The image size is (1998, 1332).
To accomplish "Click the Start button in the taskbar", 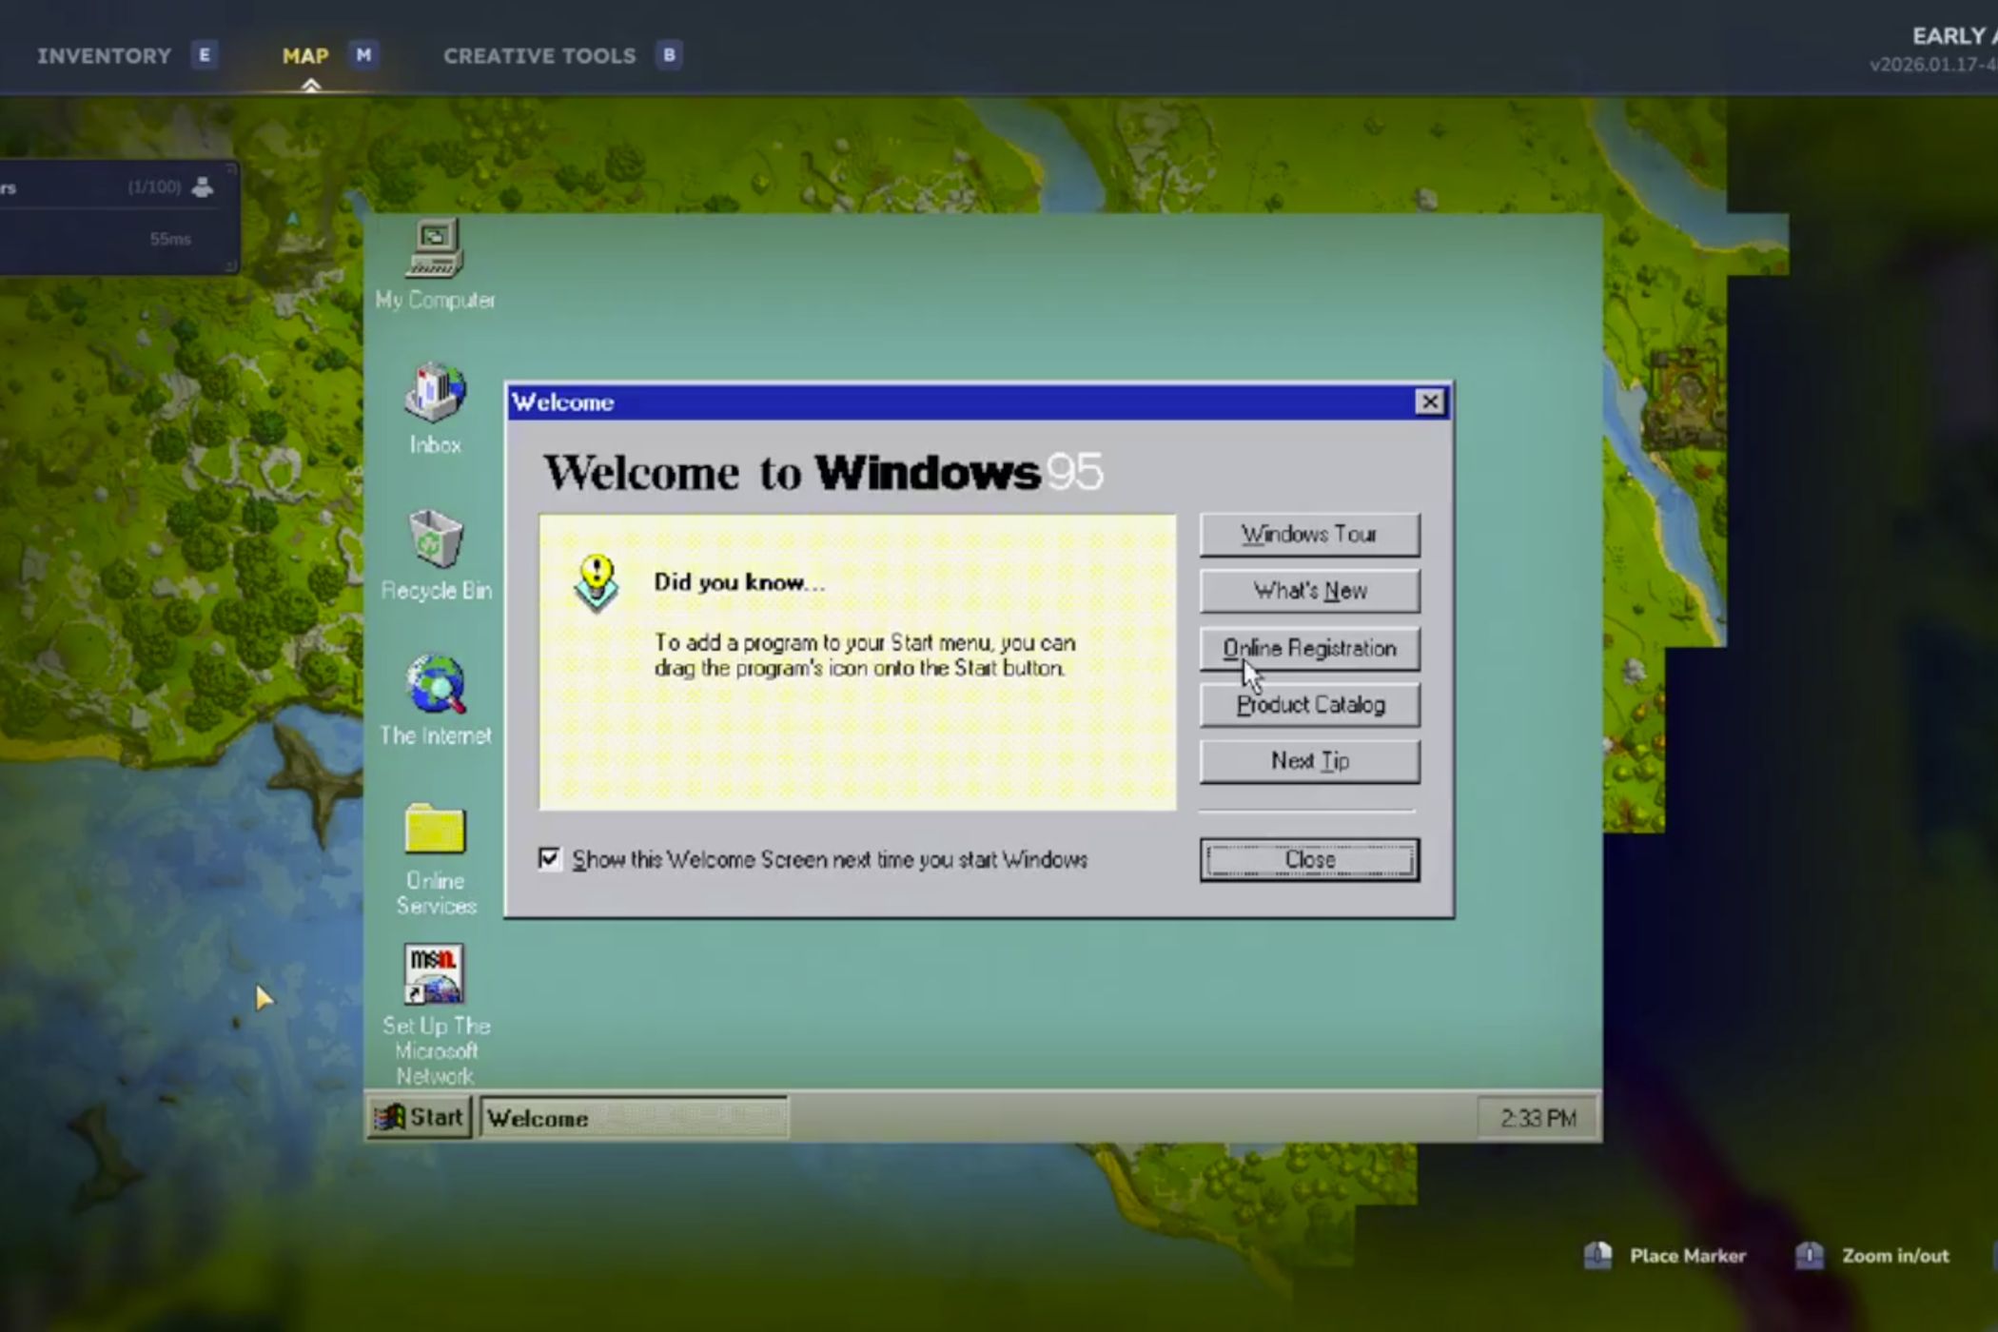I will tap(419, 1118).
